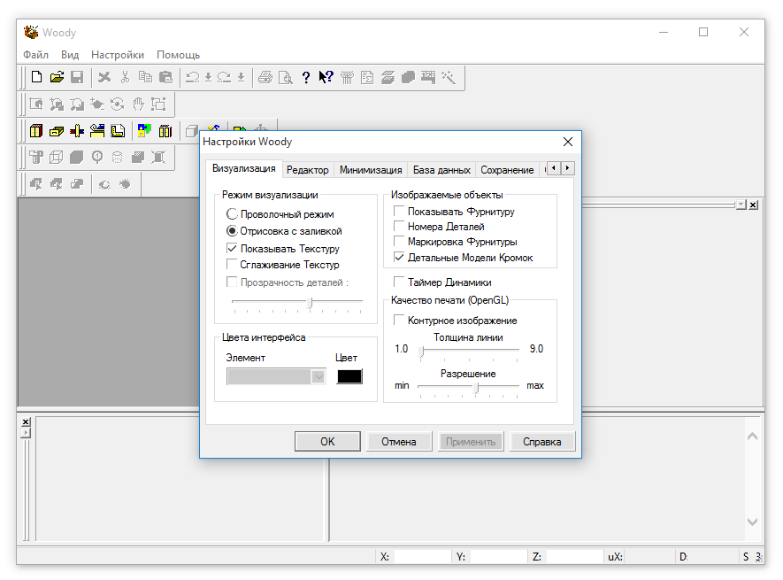Open print preview with the magnifier page icon
This screenshot has width=783, height=580.
click(x=286, y=77)
